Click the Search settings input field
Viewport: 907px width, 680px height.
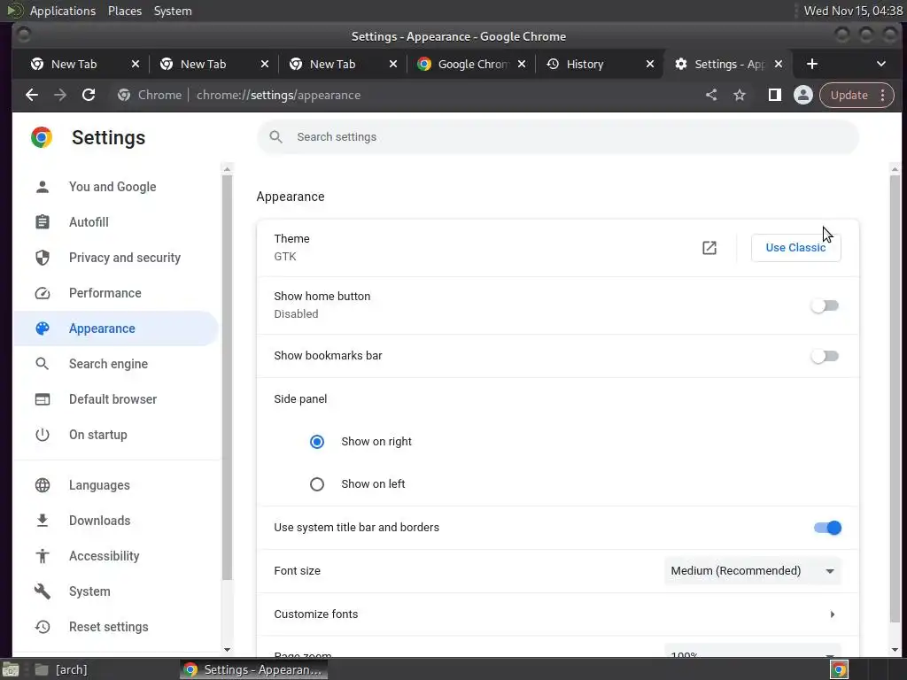558,137
